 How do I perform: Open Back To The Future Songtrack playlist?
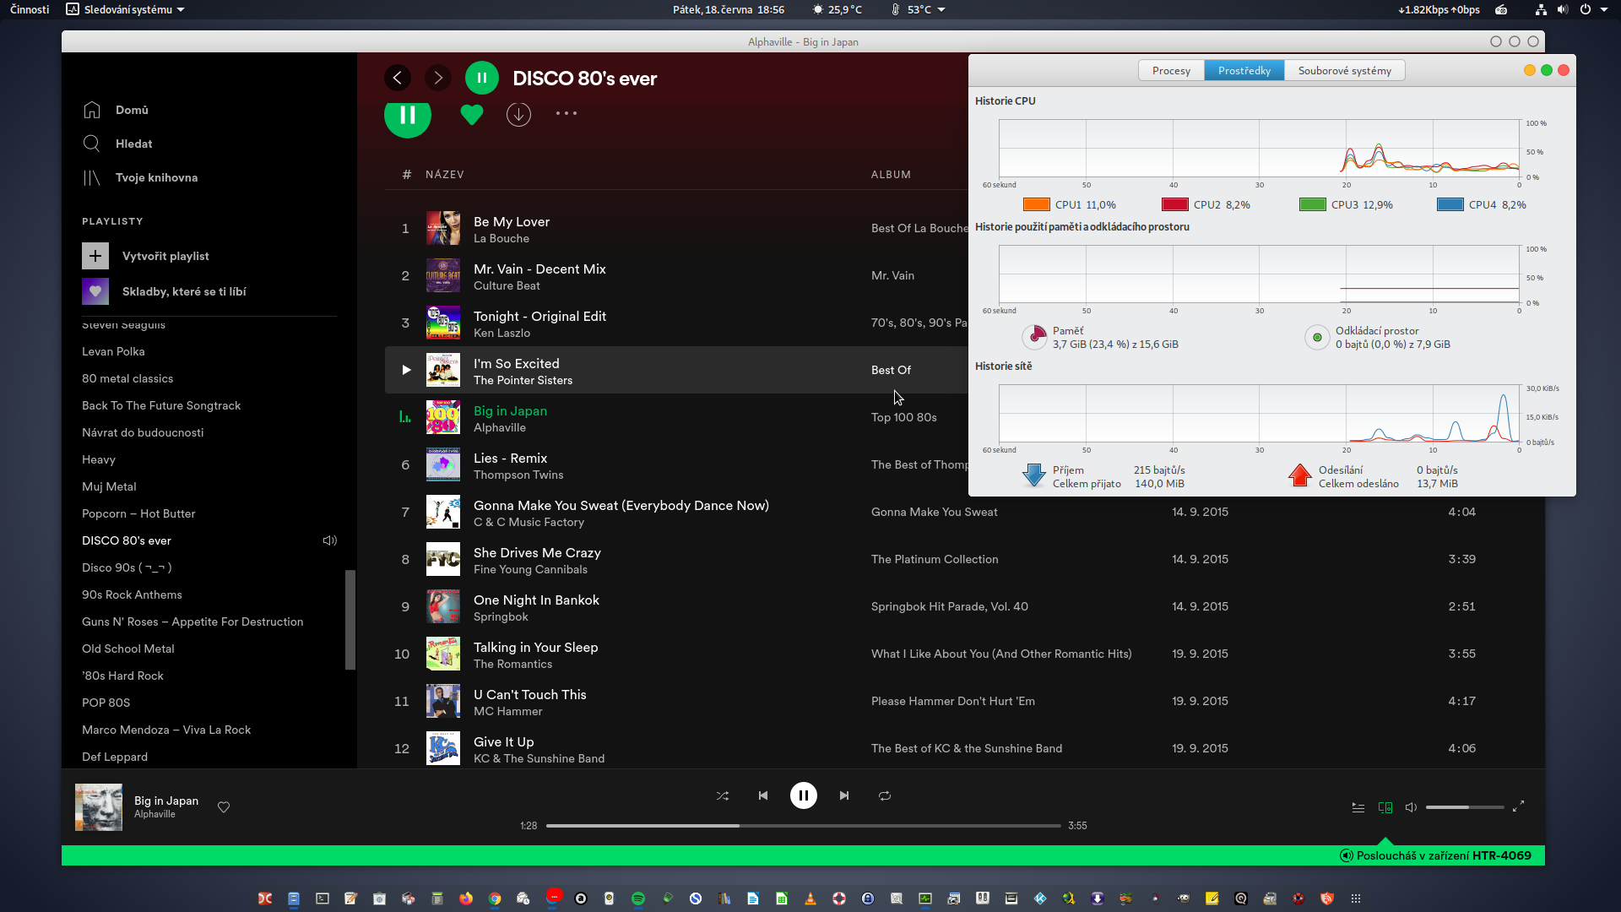tap(161, 405)
